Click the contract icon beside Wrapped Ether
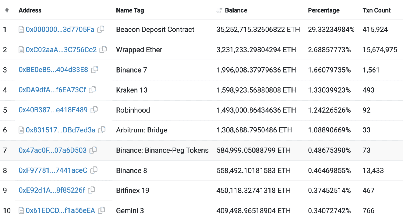 tap(21, 50)
